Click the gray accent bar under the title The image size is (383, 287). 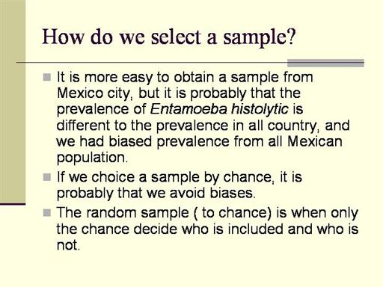pos(325,63)
